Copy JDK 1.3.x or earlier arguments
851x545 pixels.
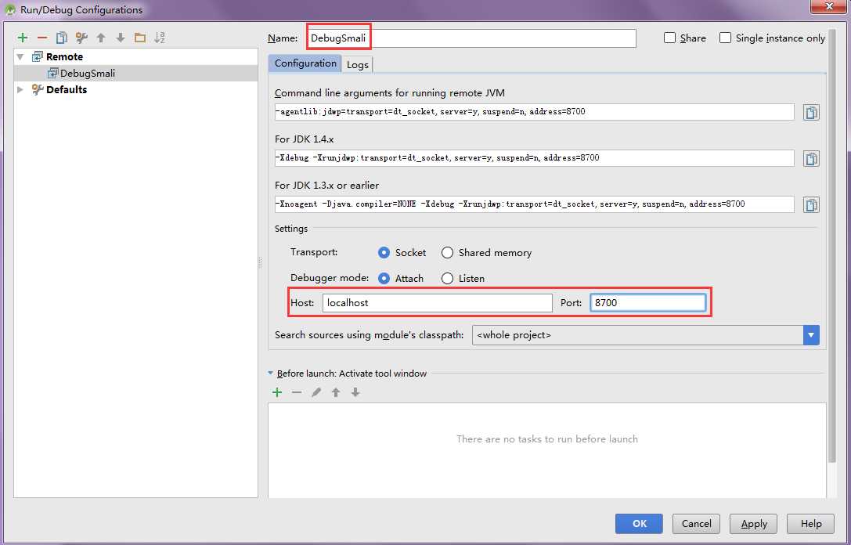pos(811,204)
